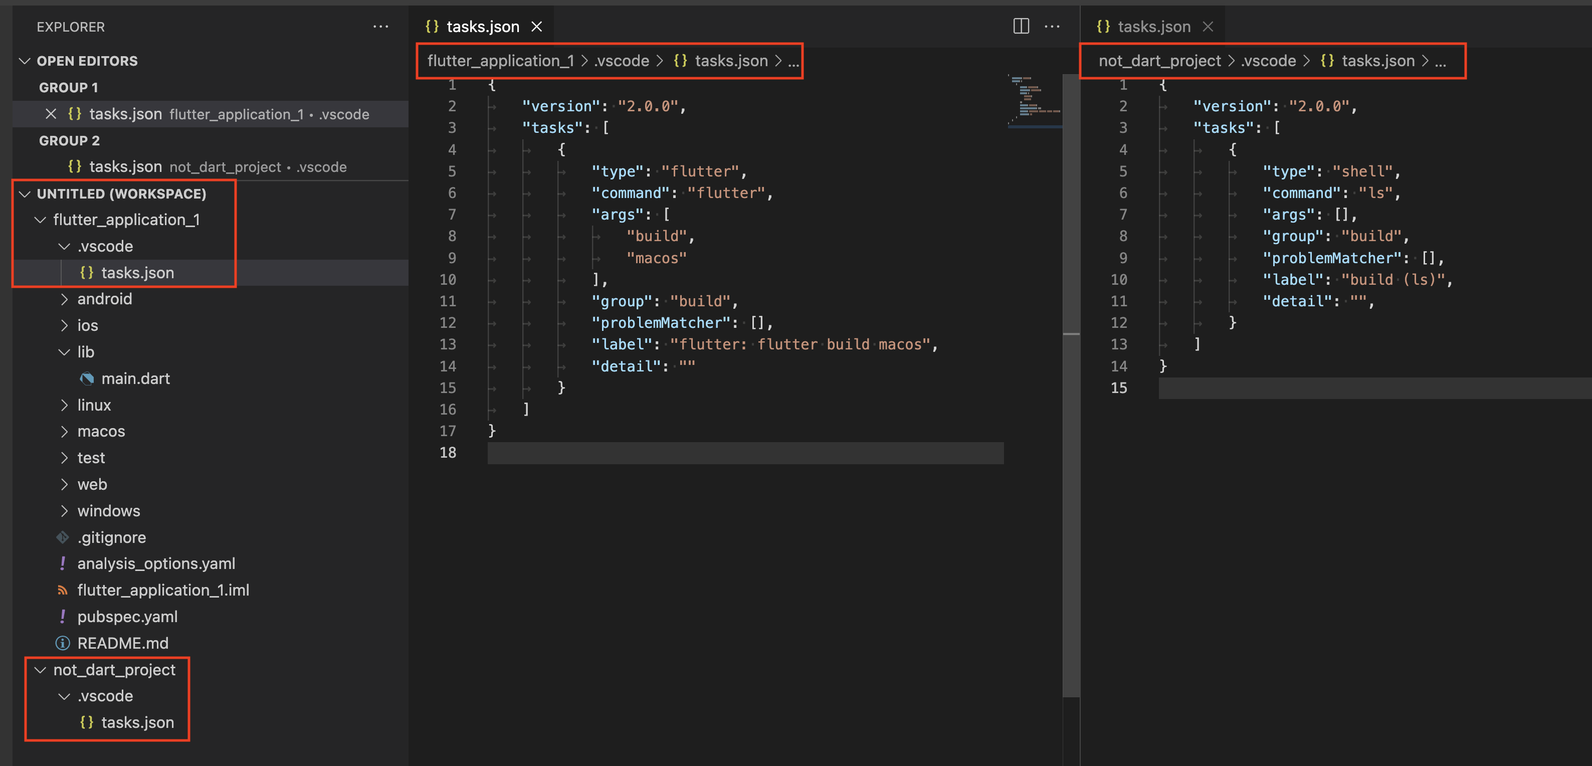This screenshot has width=1592, height=766.
Task: Click the More Actions ellipsis in the left editor group
Action: 1052,26
